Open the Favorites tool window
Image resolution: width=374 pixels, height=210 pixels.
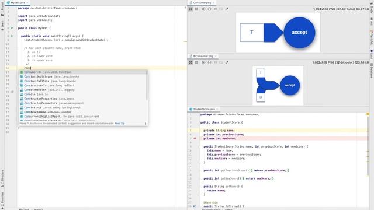tap(2, 201)
